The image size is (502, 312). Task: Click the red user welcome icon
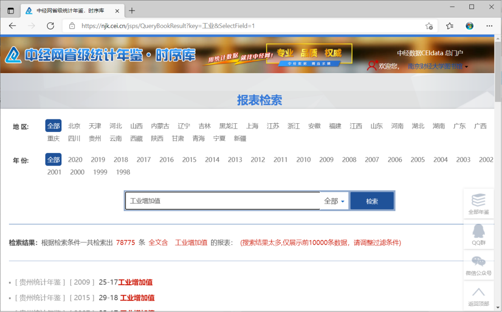[373, 65]
